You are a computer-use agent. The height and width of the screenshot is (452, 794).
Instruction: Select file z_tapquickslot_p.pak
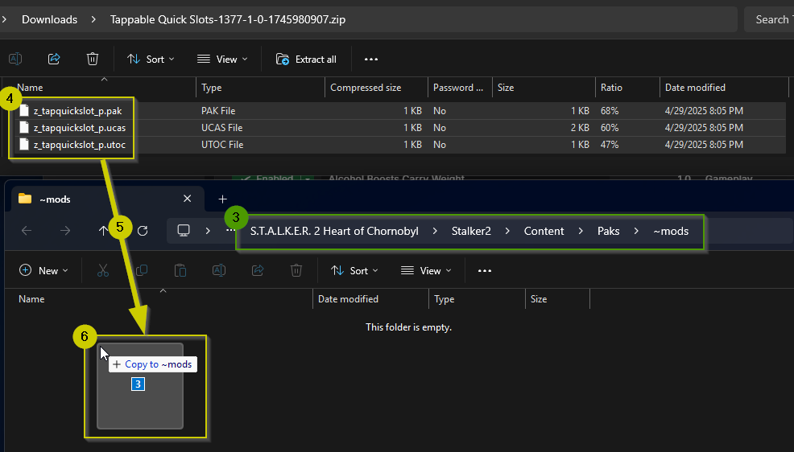[x=77, y=111]
